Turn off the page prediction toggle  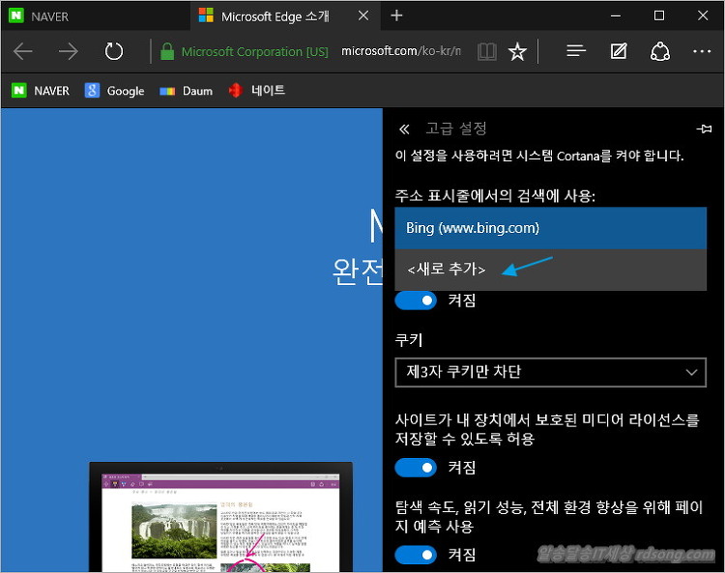pos(416,555)
